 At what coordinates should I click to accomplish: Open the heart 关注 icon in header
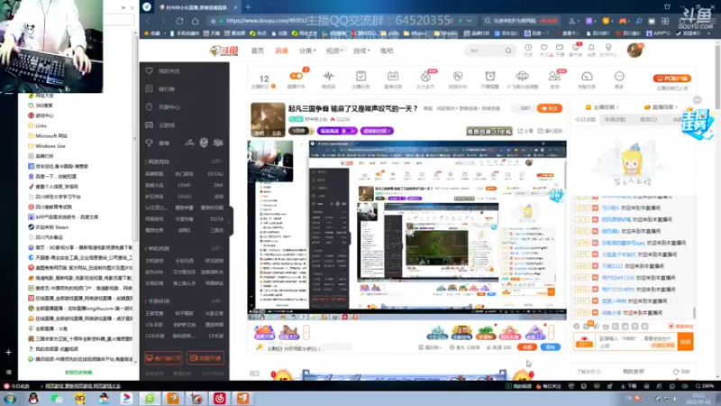tap(544, 48)
